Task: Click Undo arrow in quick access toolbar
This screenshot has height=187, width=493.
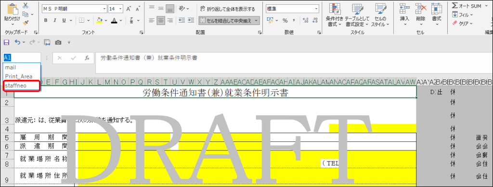Action: (17, 42)
